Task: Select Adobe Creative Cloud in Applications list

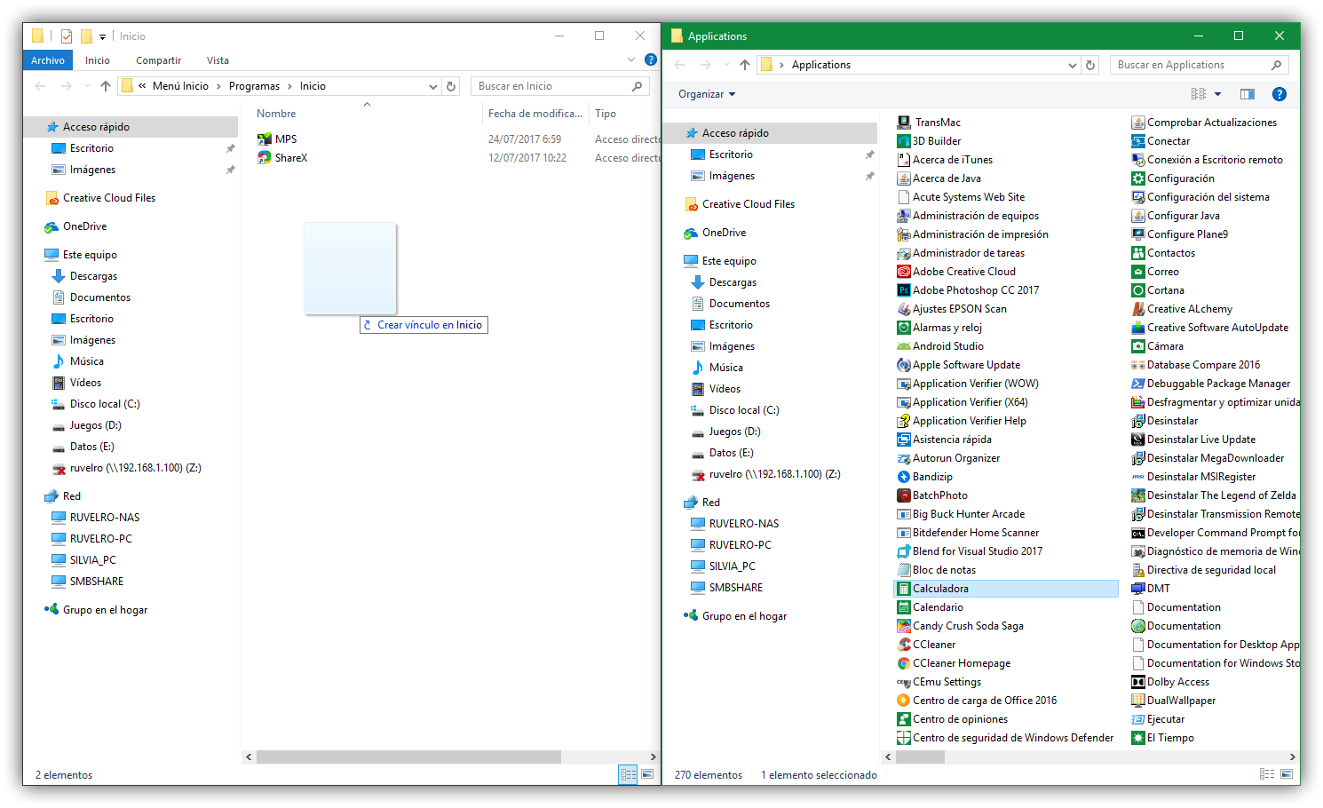Action: (x=956, y=272)
